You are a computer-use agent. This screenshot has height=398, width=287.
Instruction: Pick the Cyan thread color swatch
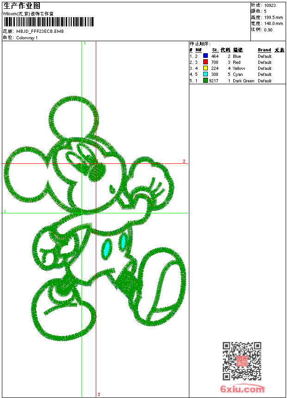pyautogui.click(x=206, y=74)
